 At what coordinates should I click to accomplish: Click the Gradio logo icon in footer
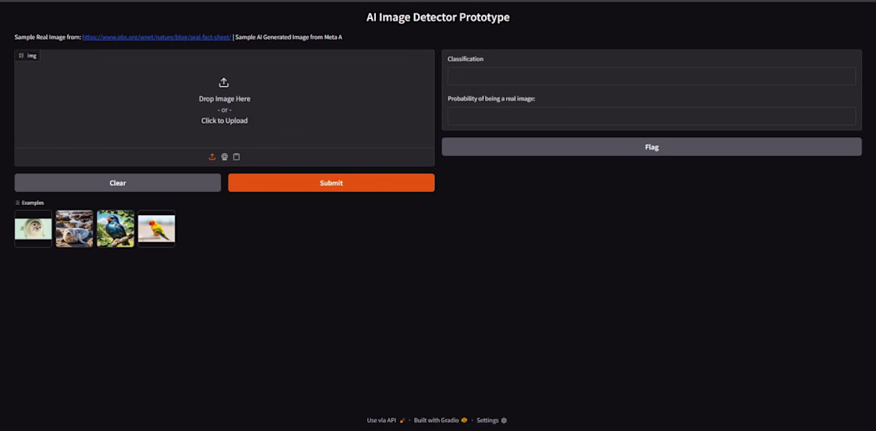pyautogui.click(x=464, y=421)
